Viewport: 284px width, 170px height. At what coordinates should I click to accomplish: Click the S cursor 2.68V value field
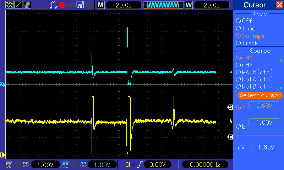[264, 105]
